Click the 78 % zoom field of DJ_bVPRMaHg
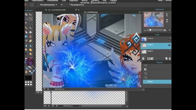This screenshot has height=110, width=196. coord(44,89)
